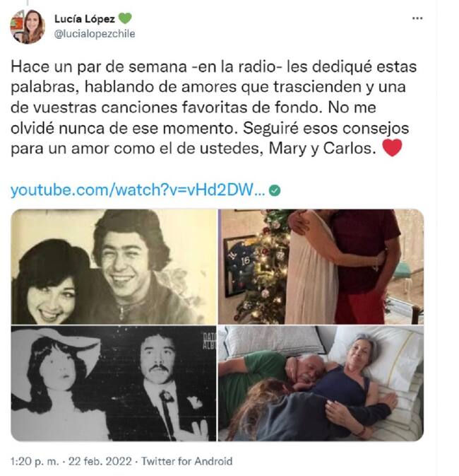Image resolution: width=459 pixels, height=476 pixels.
Task: Click the green verified badge after link
Action: click(275, 191)
